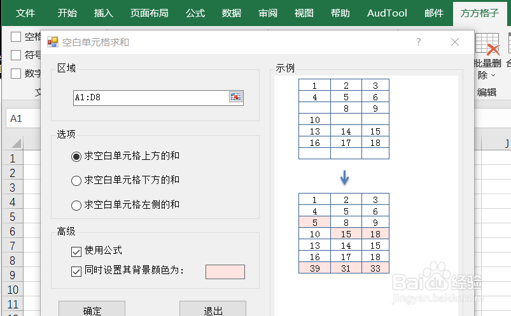
Task: Open the 帮助 tab
Action: tap(340, 13)
